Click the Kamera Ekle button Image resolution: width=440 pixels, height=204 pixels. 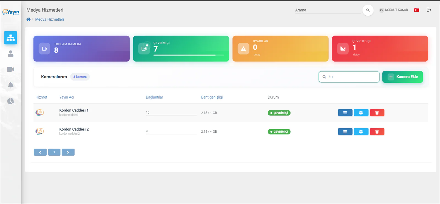pos(403,77)
